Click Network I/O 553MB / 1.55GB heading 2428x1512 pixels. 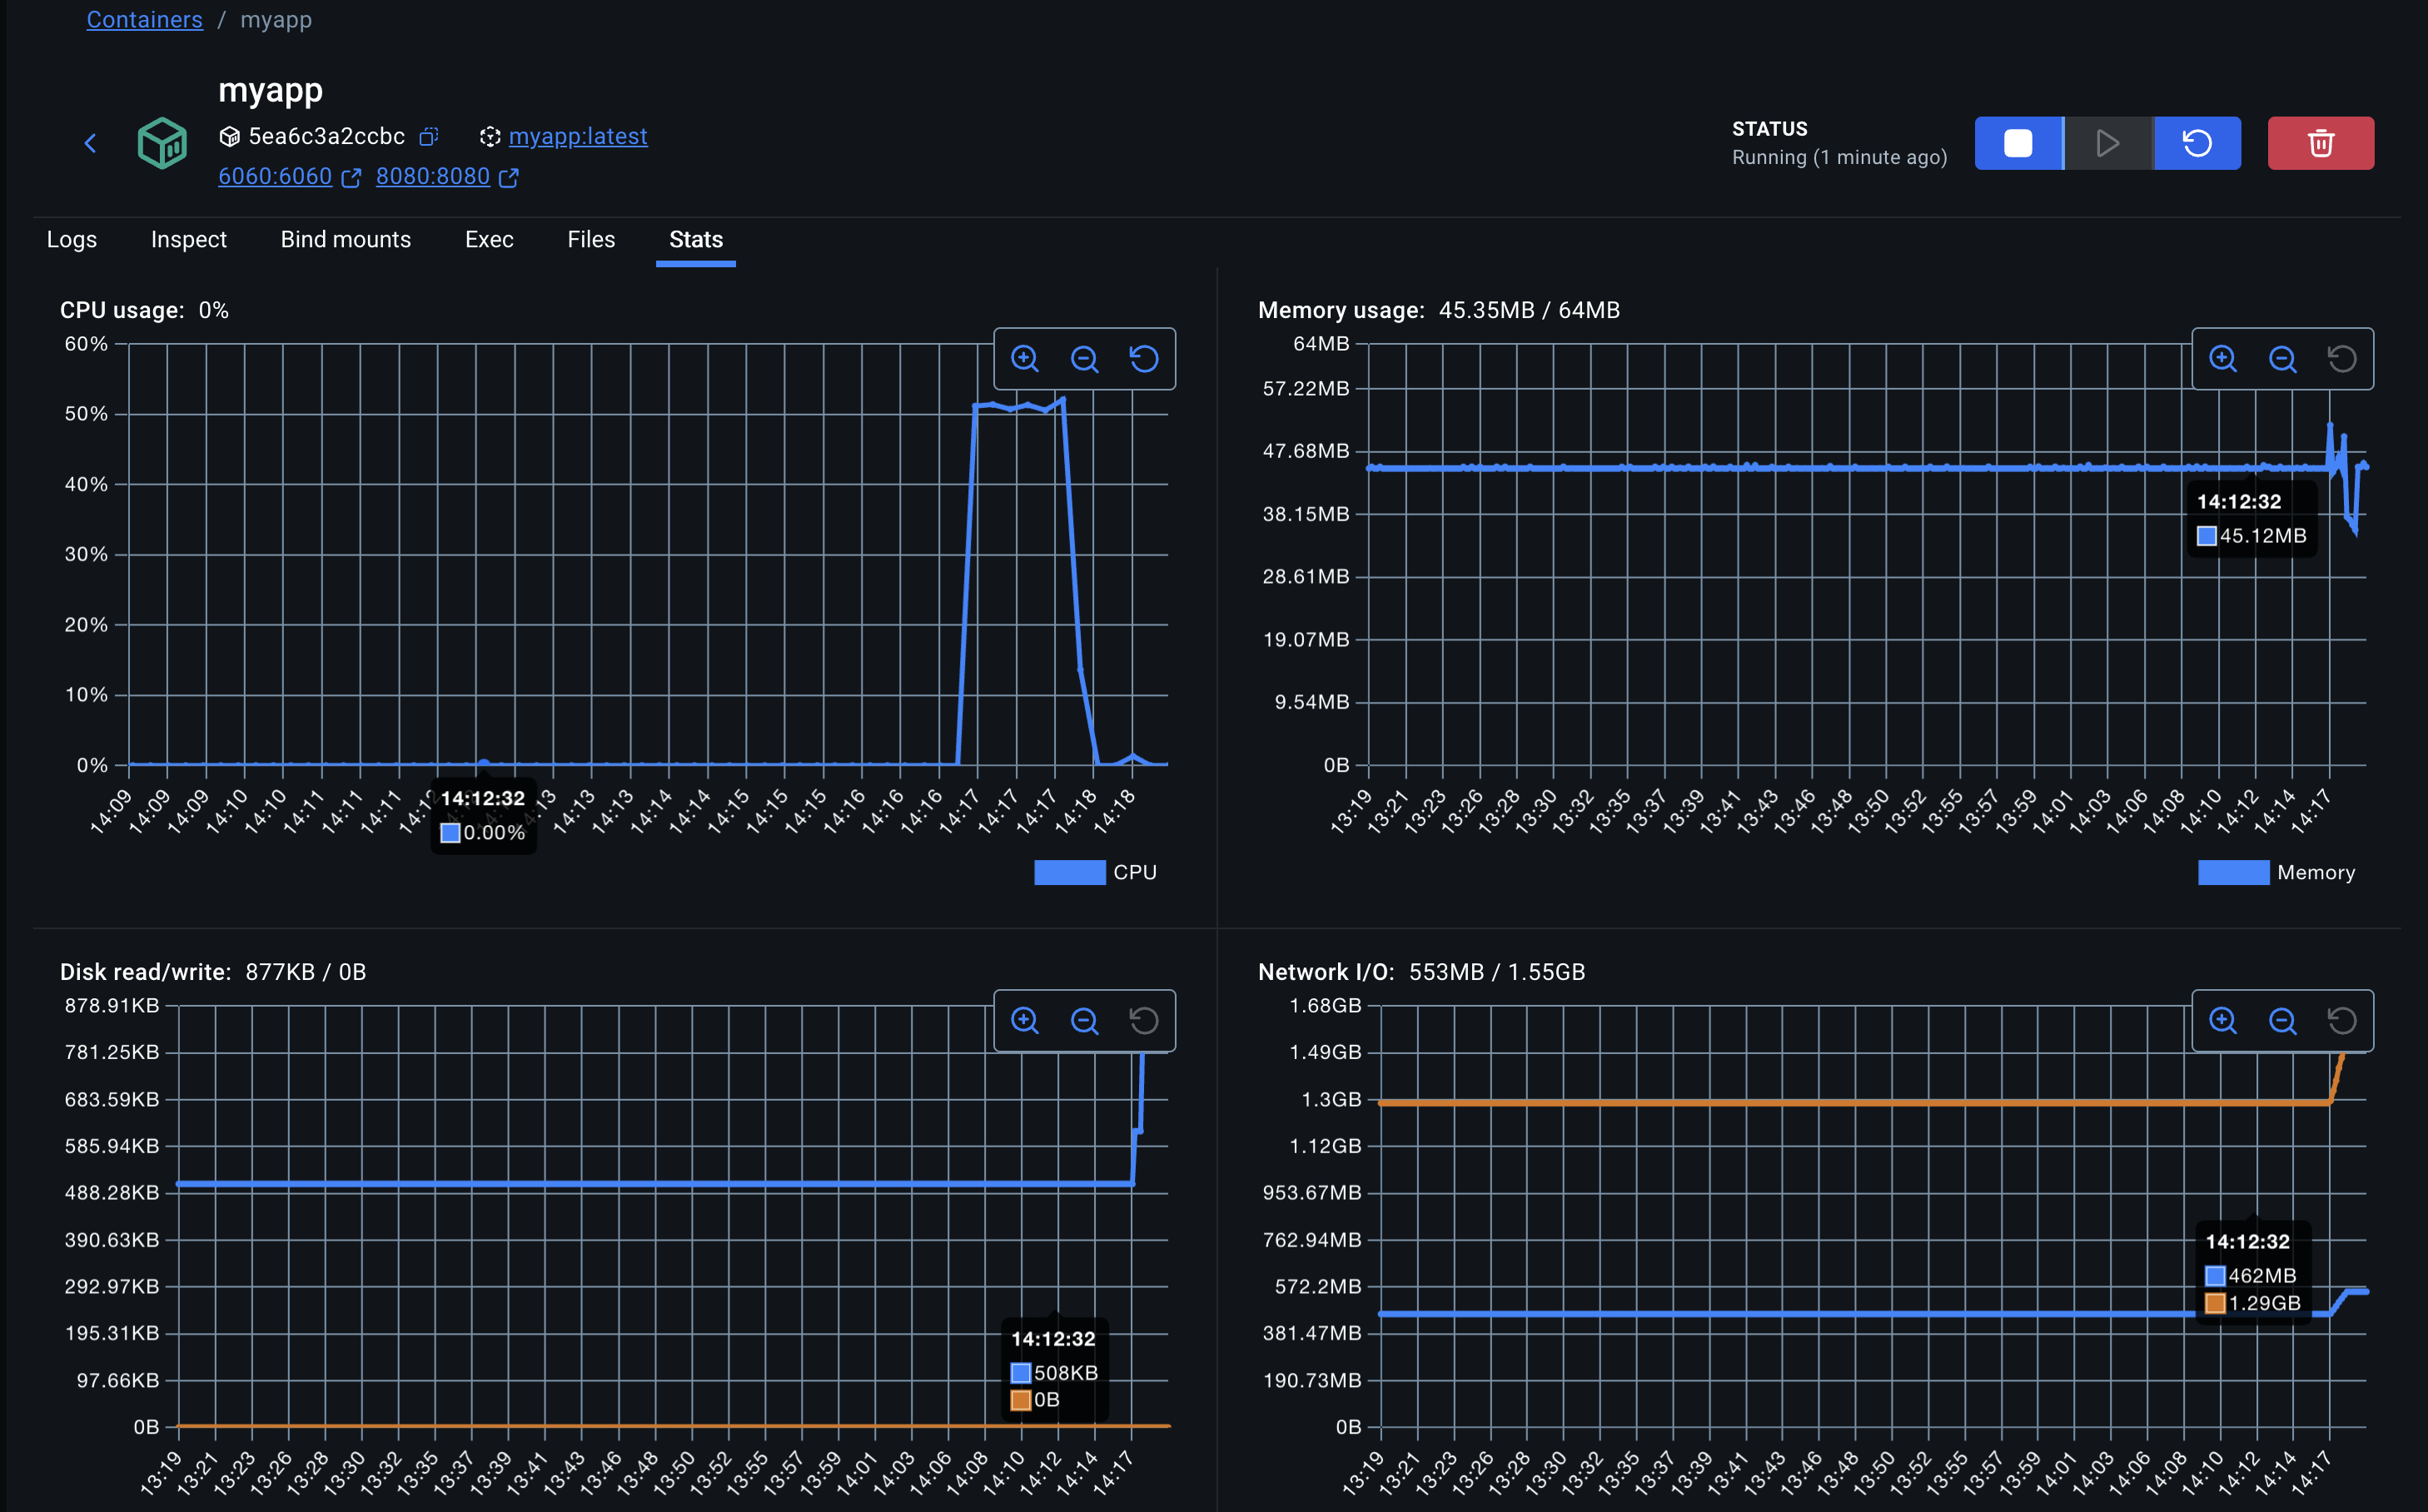point(1421,972)
